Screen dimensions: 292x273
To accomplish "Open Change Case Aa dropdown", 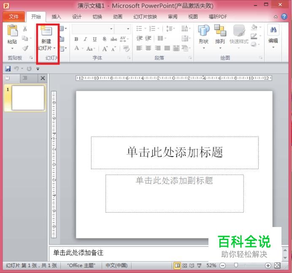I will tap(91, 49).
